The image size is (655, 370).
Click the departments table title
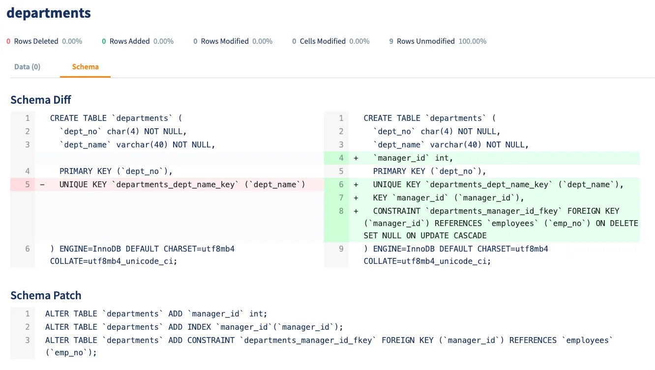[48, 13]
